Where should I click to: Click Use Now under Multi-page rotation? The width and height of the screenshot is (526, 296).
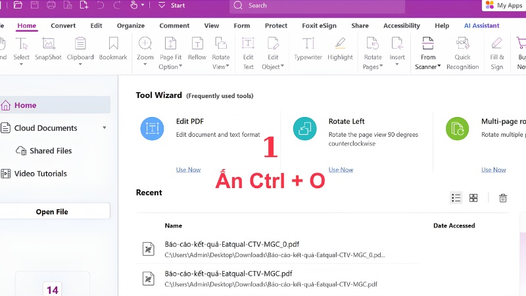(x=494, y=170)
